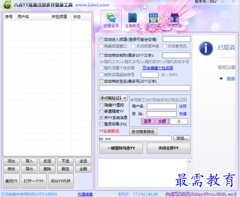This screenshot has width=240, height=197.
Task: Click the 刷新 link in info panel
Action: (231, 78)
